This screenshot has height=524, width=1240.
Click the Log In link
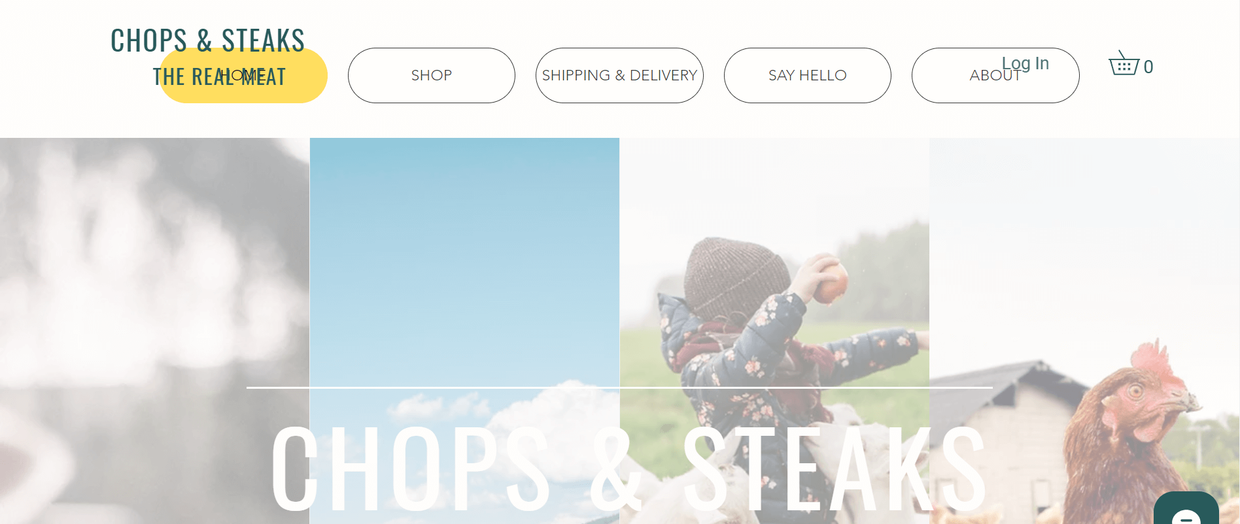pyautogui.click(x=1025, y=63)
